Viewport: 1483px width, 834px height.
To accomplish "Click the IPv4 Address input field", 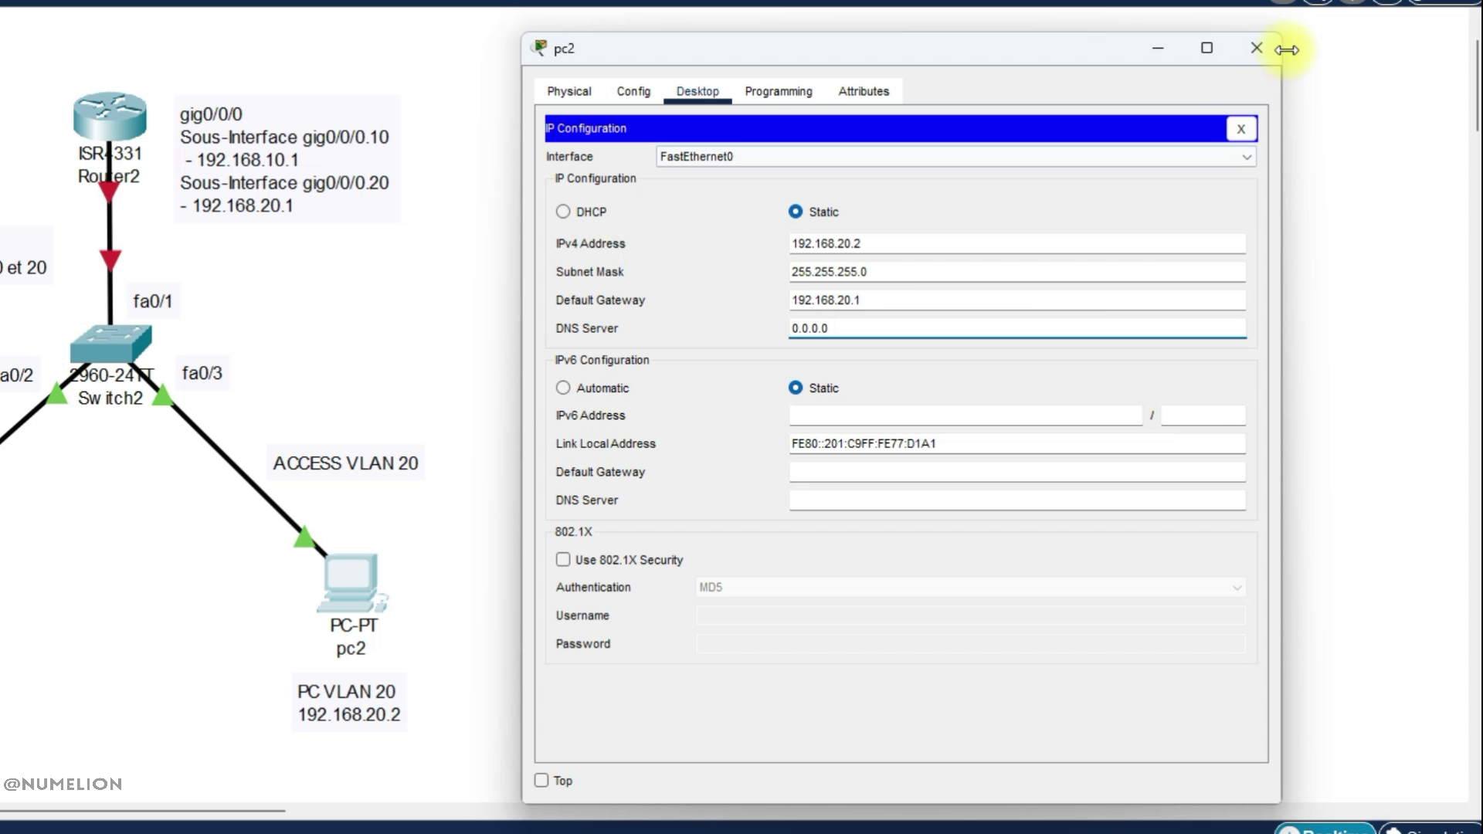I will tap(1016, 242).
